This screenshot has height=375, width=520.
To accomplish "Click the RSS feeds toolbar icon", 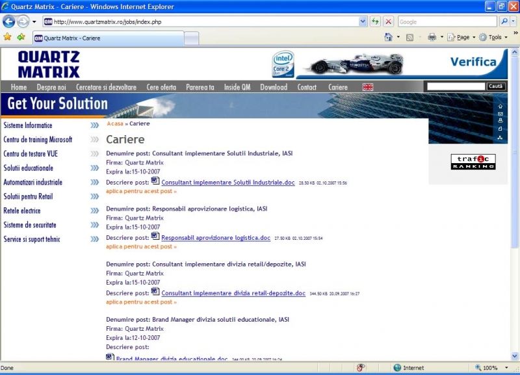I will (409, 37).
